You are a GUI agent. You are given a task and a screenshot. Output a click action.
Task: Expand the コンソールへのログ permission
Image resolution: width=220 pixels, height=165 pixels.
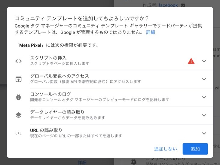click(x=204, y=97)
